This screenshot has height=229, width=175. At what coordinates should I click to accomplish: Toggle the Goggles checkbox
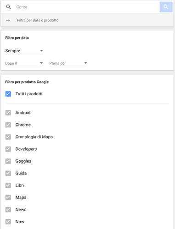click(x=8, y=161)
